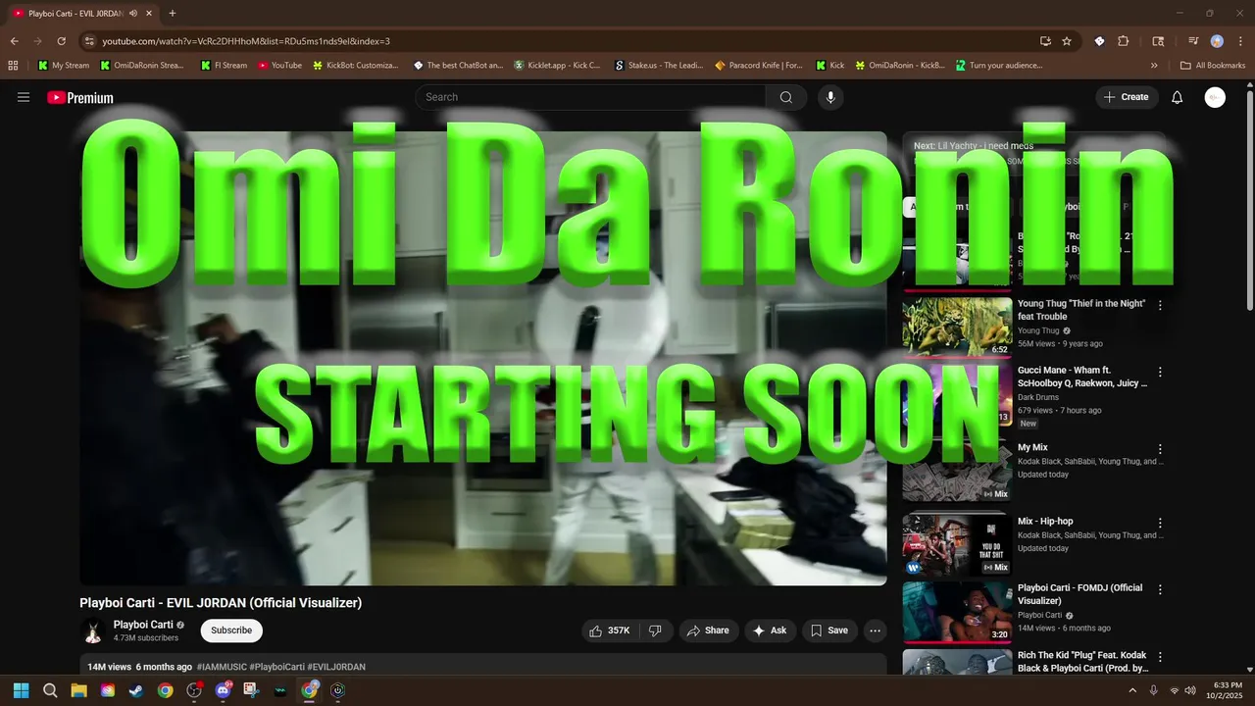
Task: Open the Chrome three-dot menu
Action: click(x=1241, y=41)
